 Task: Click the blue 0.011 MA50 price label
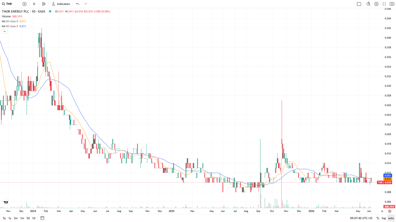(388, 175)
